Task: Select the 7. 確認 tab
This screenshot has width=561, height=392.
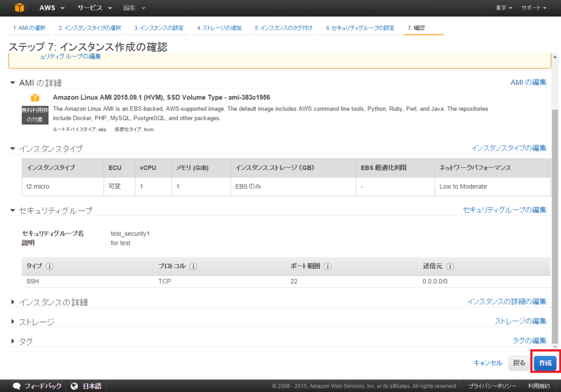Action: (x=416, y=28)
